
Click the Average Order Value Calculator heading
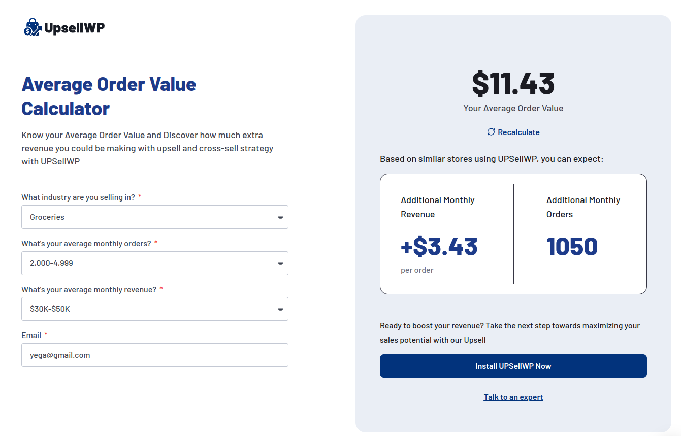click(109, 96)
